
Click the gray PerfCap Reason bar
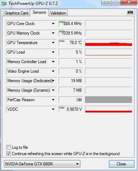tap(109, 100)
